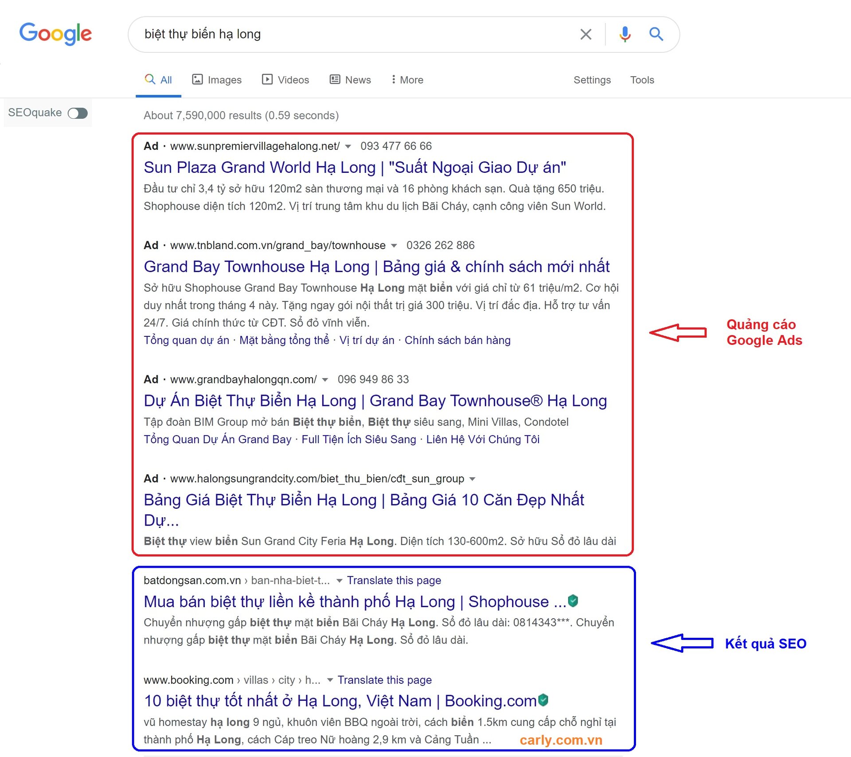
Task: Click phone number 0326 262 886
Action: [441, 246]
